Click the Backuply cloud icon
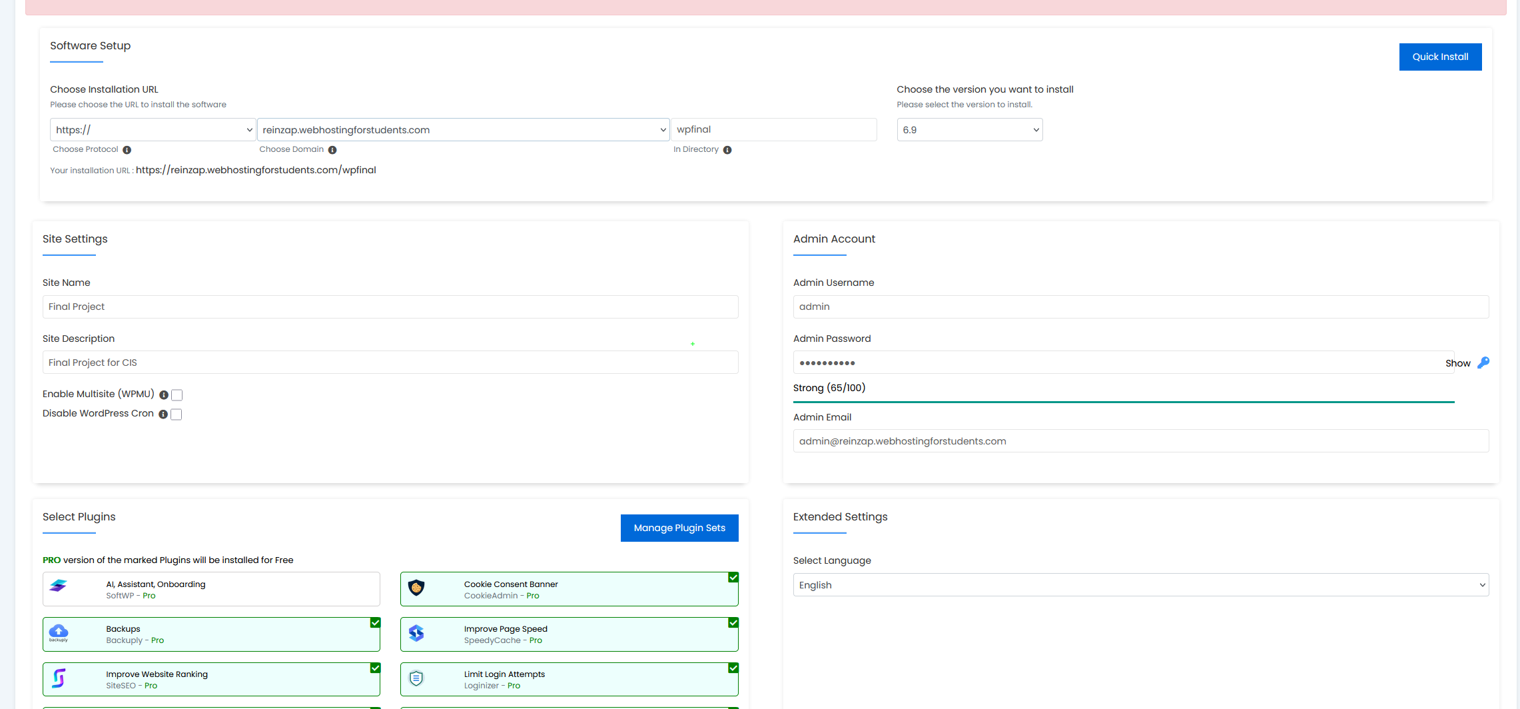The height and width of the screenshot is (709, 1520). pyautogui.click(x=59, y=632)
